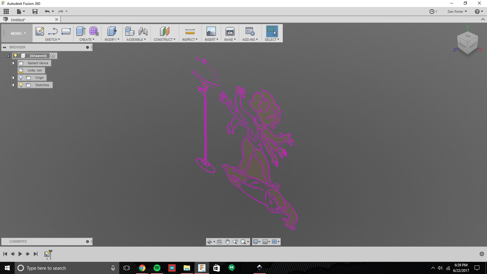Open the File menu icon
Image resolution: width=487 pixels, height=274 pixels.
(21, 12)
